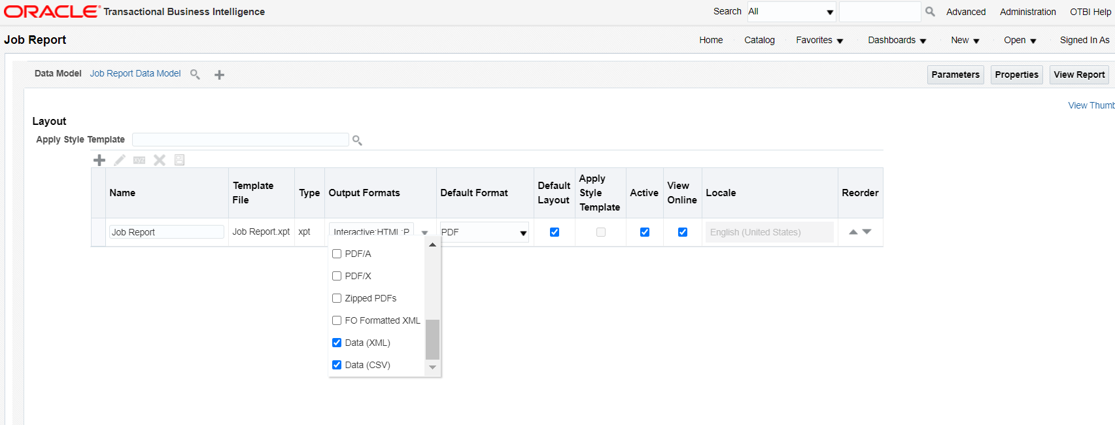Search for a style template via magnifier

pos(357,140)
